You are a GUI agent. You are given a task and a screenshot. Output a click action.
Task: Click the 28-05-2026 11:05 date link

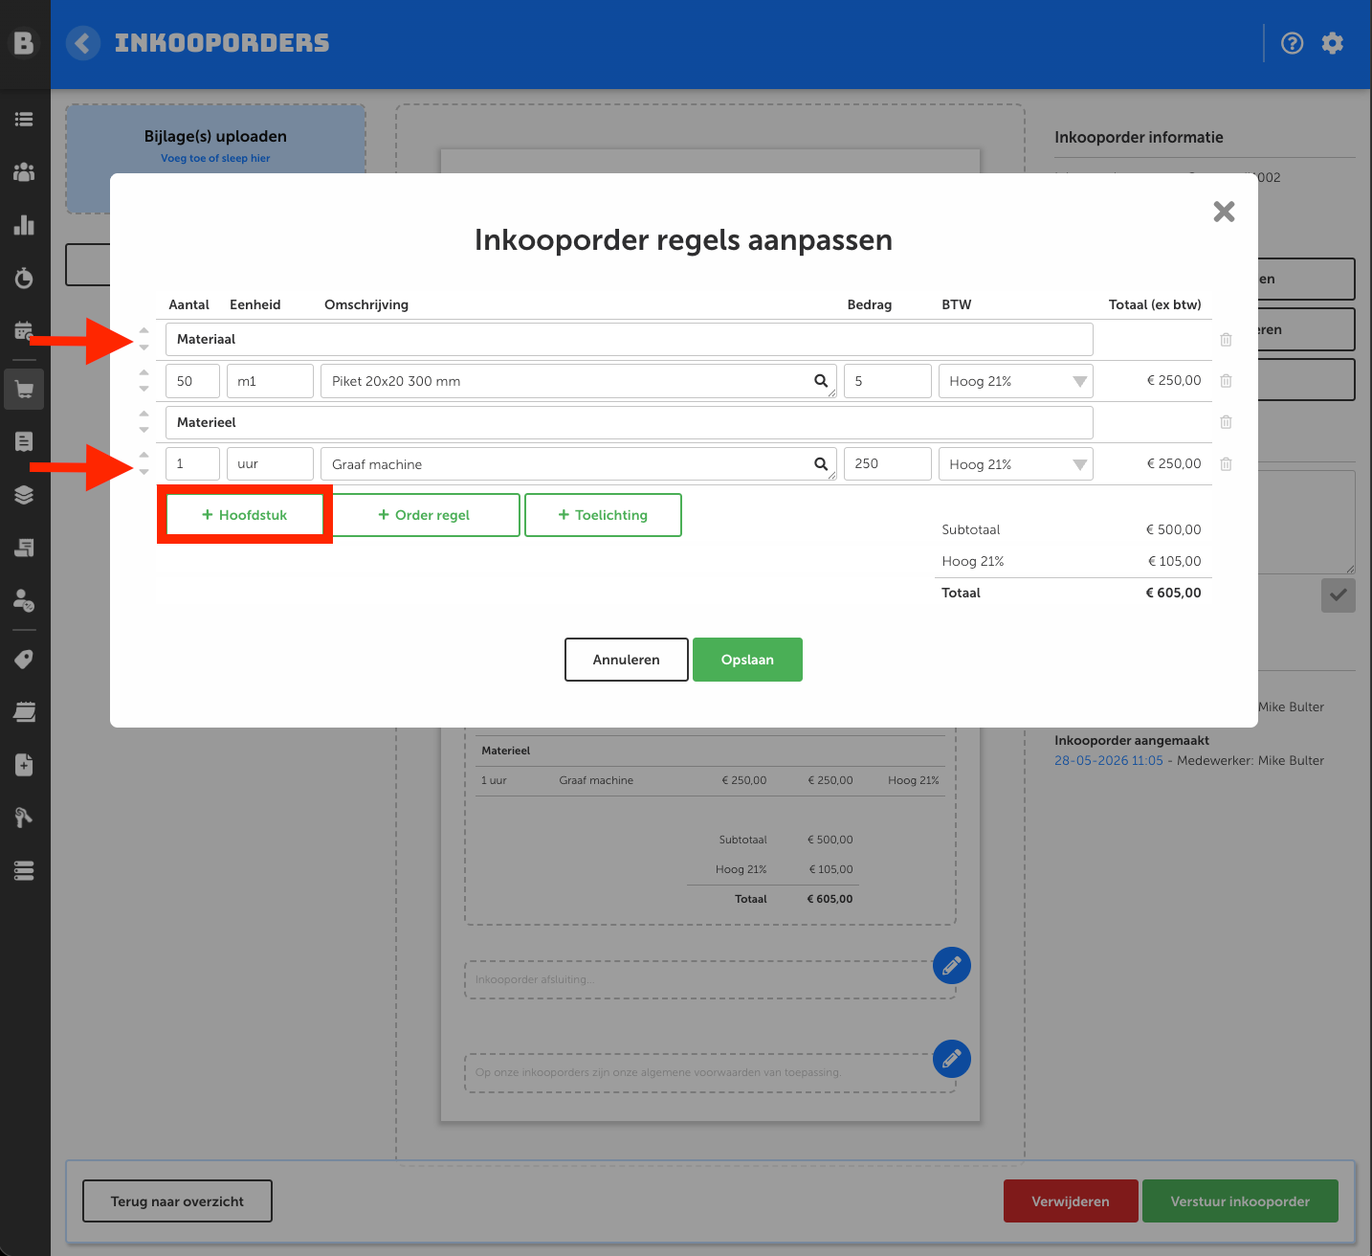click(1109, 761)
